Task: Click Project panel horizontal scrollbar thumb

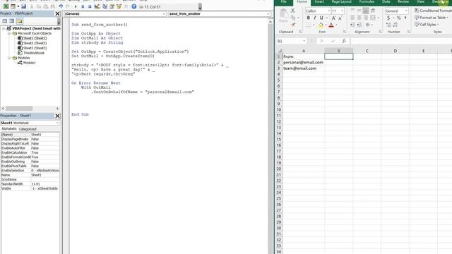Action: pyautogui.click(x=19, y=109)
